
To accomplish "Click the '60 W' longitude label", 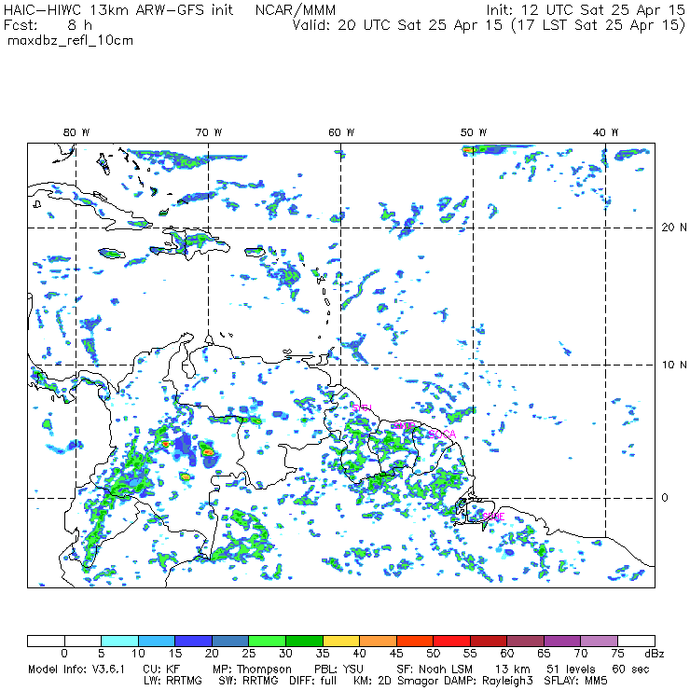I will click(x=341, y=132).
